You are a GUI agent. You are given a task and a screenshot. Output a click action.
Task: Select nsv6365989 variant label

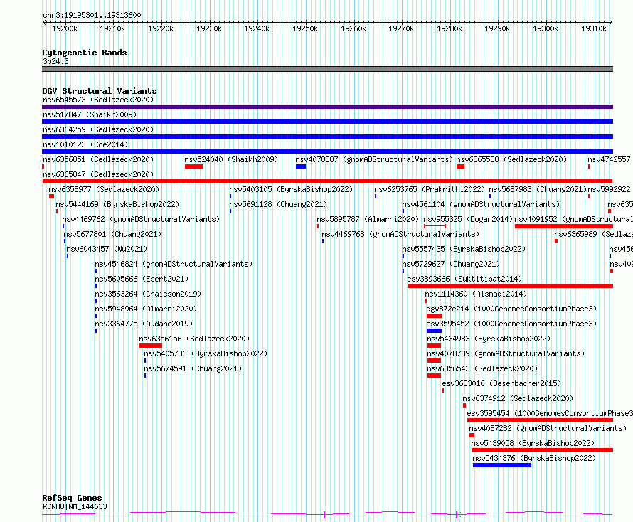[593, 234]
